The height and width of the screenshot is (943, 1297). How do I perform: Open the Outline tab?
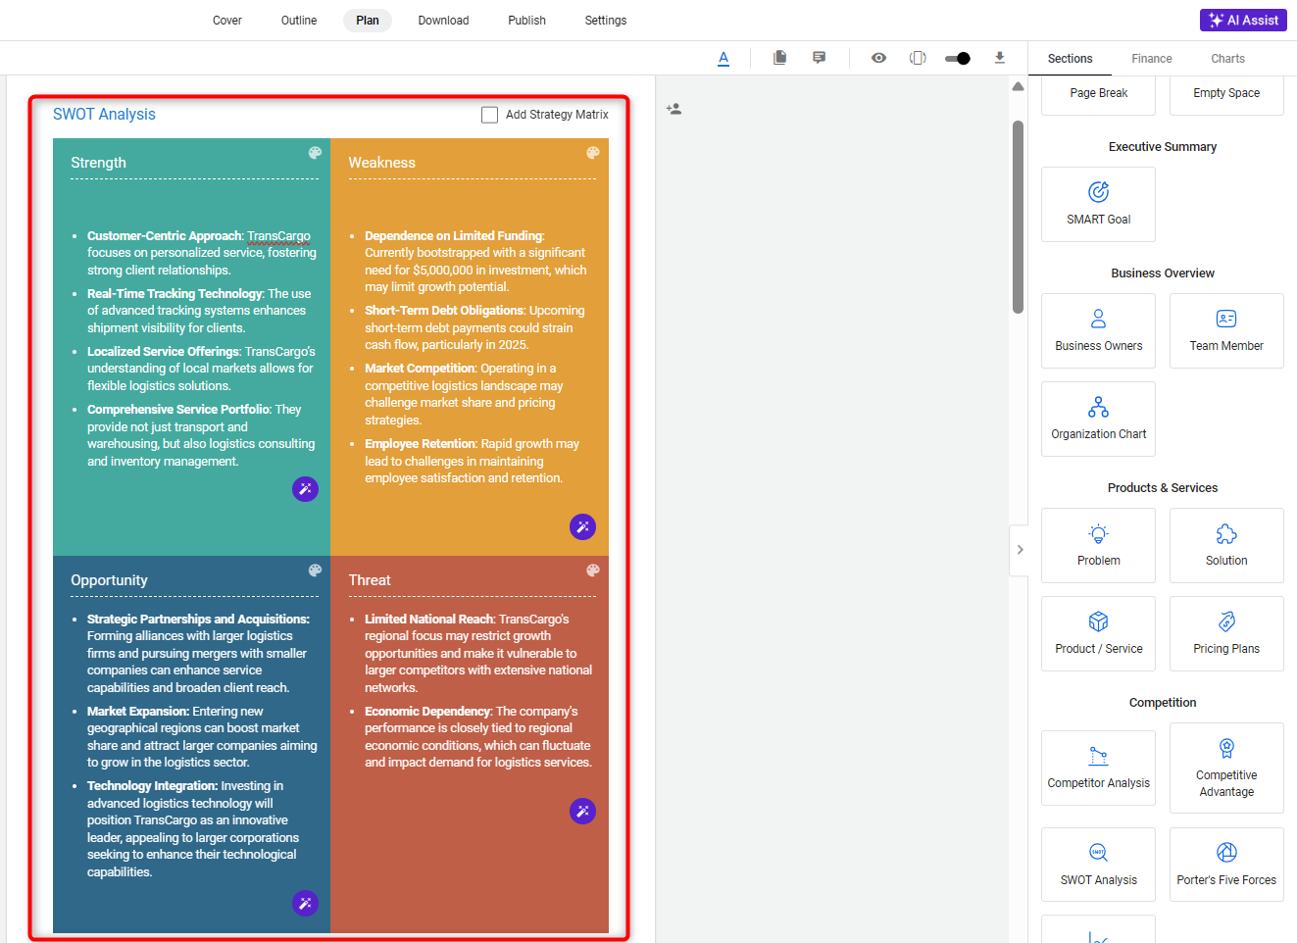[299, 21]
